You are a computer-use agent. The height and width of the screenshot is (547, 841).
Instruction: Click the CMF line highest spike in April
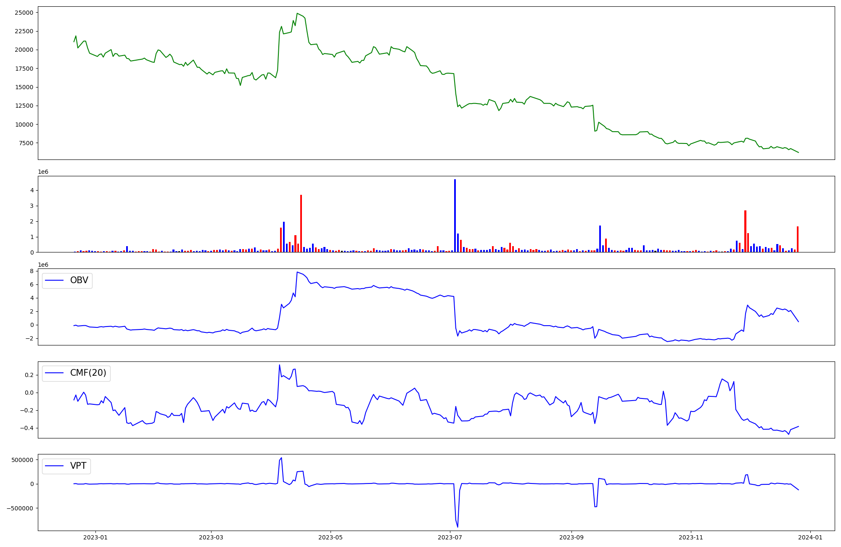coord(280,365)
